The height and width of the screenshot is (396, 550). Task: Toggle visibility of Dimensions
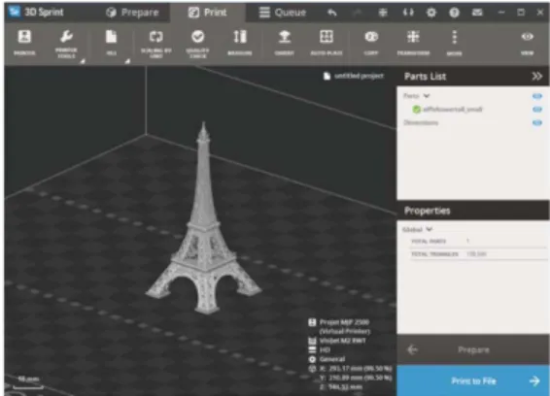(537, 122)
